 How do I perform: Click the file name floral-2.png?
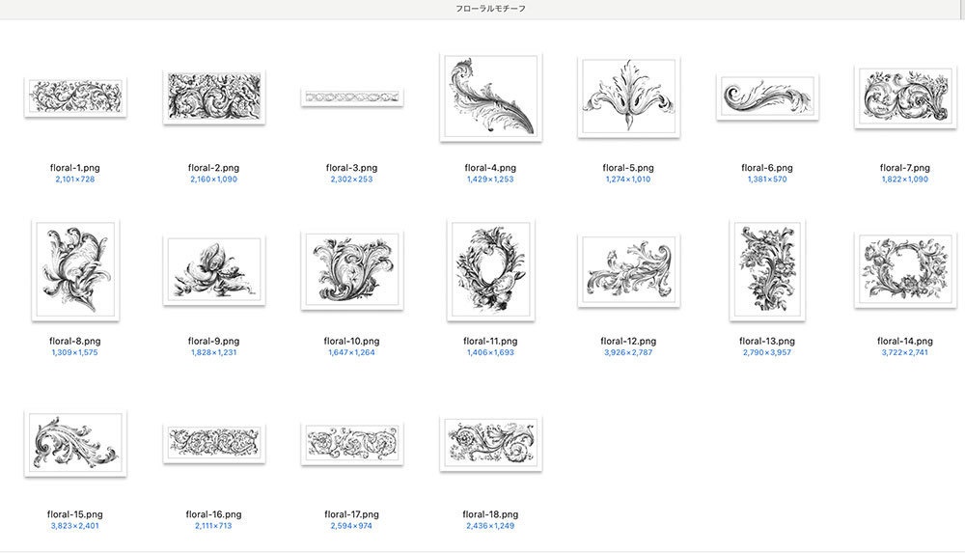[x=213, y=168]
